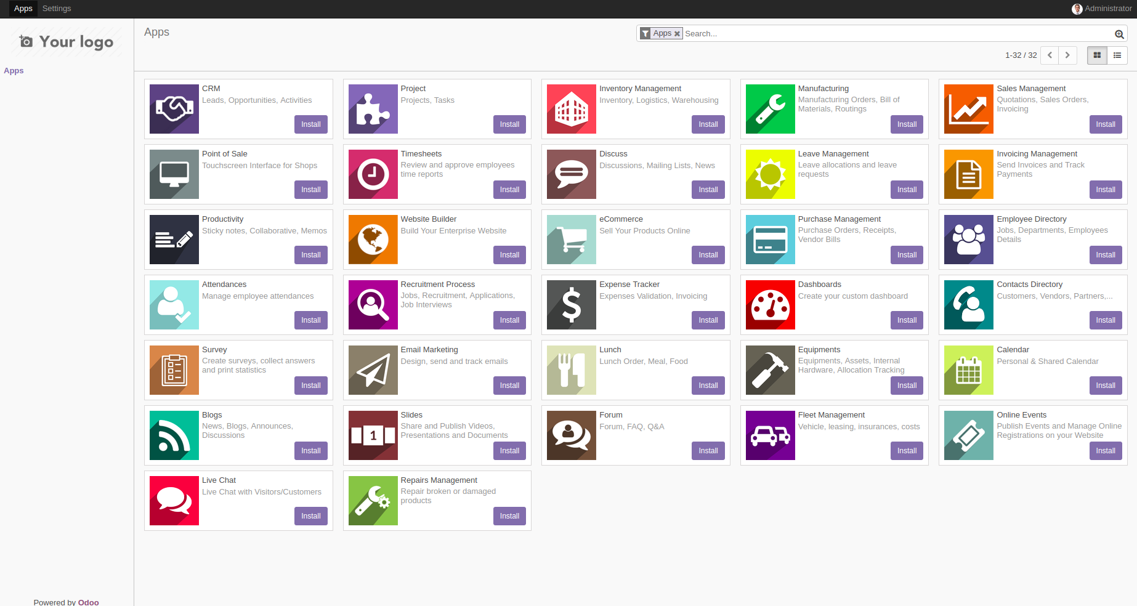
Task: Open the Administrator user menu
Action: pyautogui.click(x=1102, y=9)
